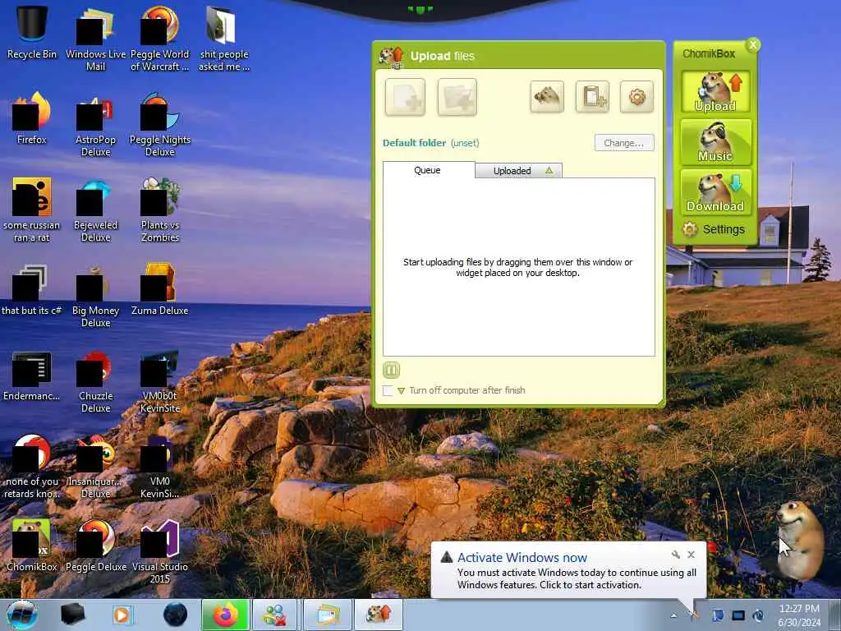Click the hamster icon button in the upload toolbar

click(546, 97)
